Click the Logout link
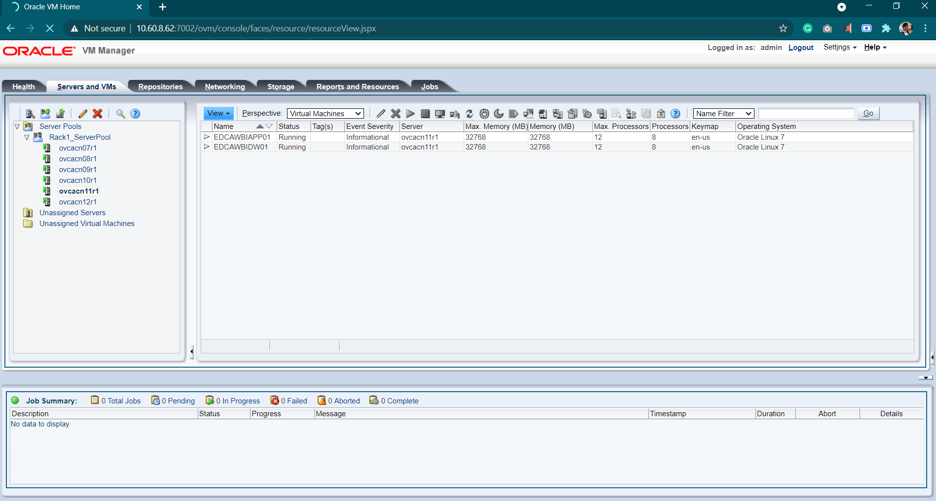The width and height of the screenshot is (936, 501). click(x=801, y=48)
